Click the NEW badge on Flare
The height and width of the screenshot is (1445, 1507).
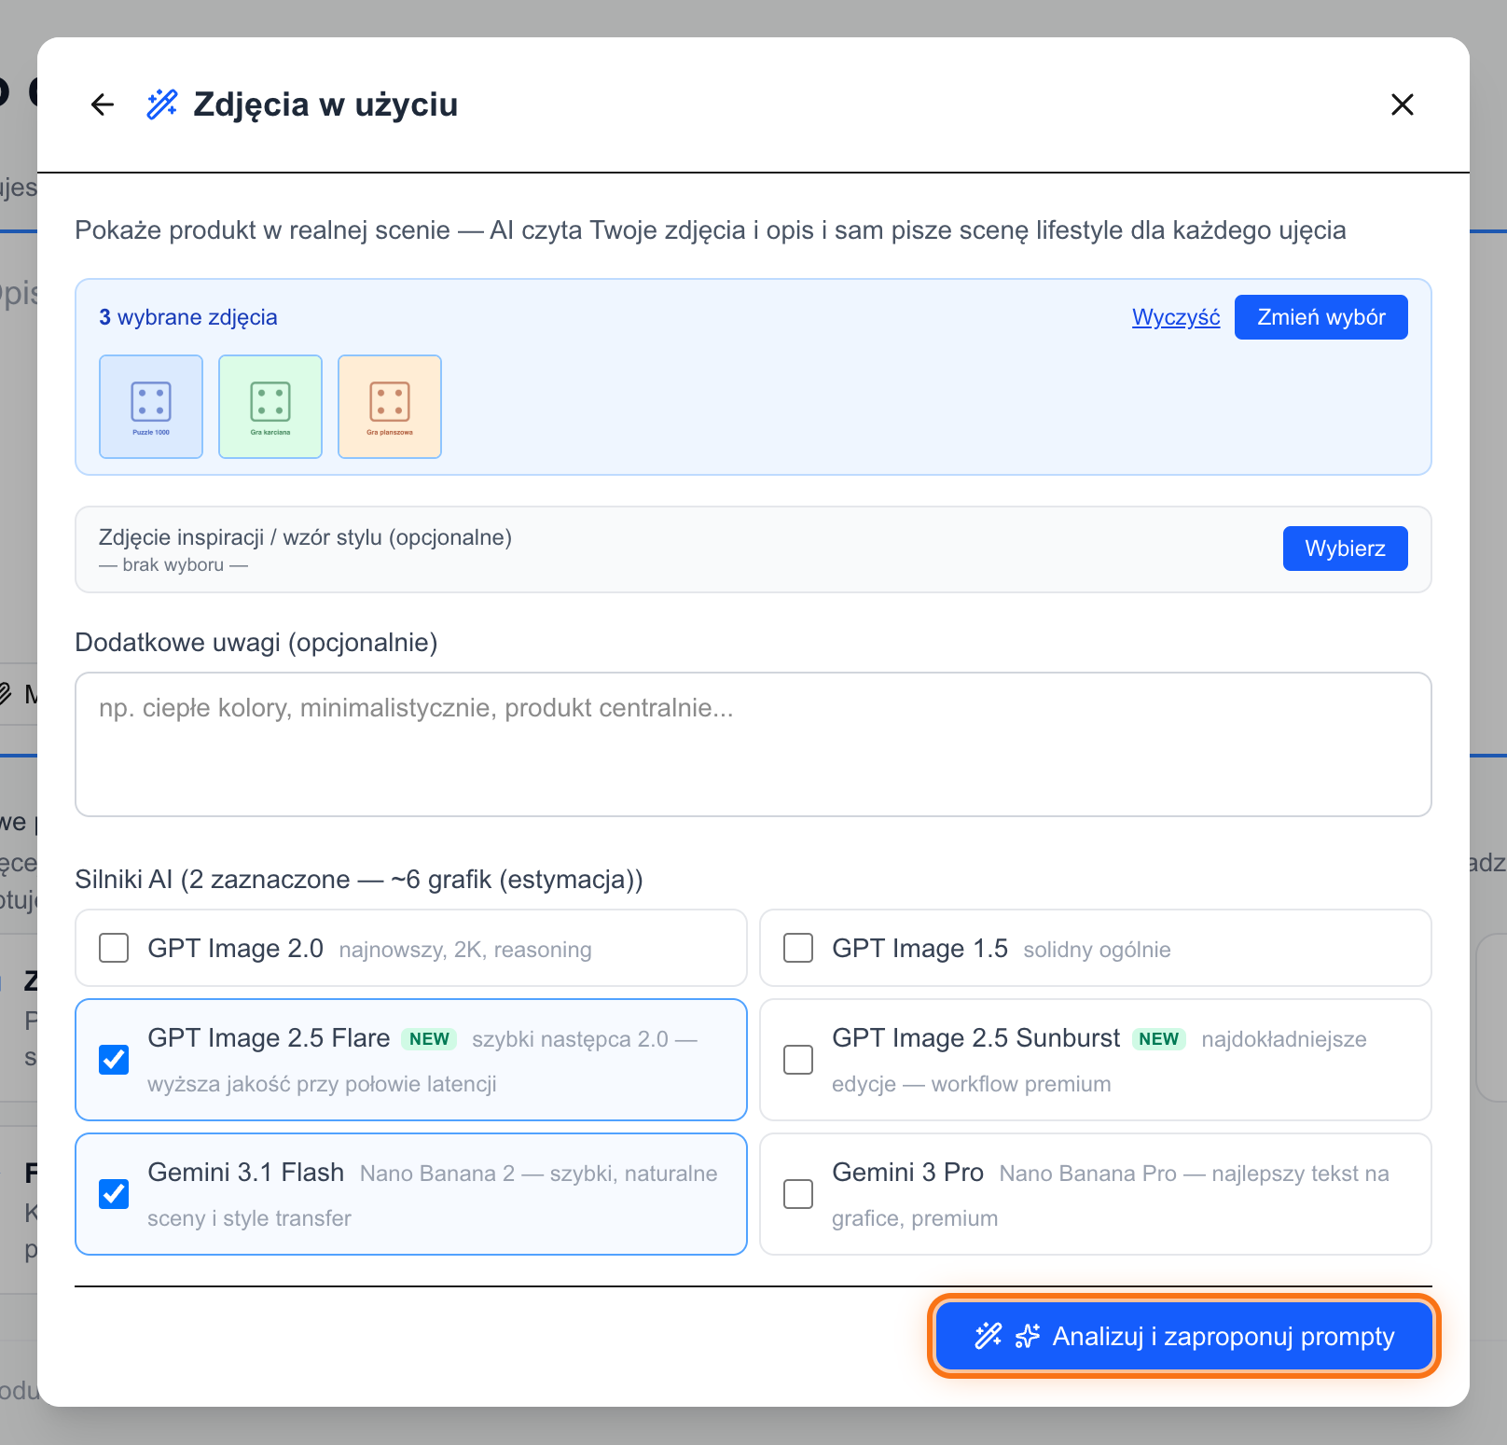(429, 1039)
